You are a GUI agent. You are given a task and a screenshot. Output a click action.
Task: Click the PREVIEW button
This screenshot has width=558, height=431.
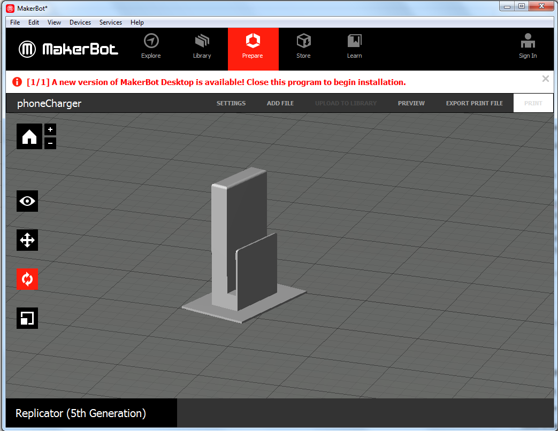411,103
